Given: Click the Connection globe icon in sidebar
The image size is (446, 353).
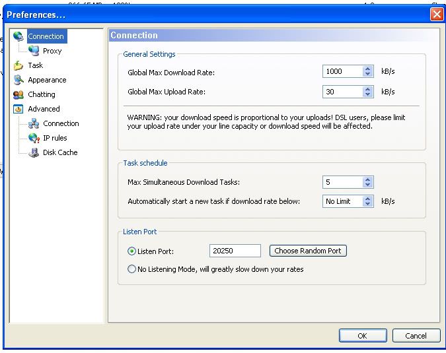Looking at the screenshot, I should pyautogui.click(x=18, y=36).
